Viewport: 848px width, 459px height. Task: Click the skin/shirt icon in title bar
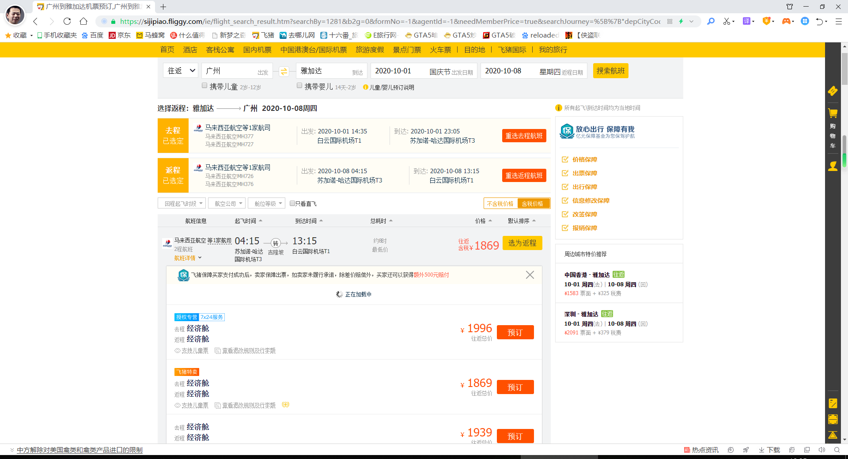pos(790,7)
